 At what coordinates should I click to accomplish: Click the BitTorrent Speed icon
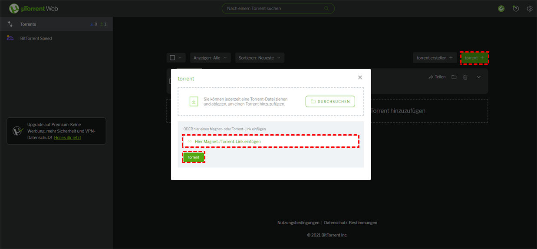click(10, 38)
